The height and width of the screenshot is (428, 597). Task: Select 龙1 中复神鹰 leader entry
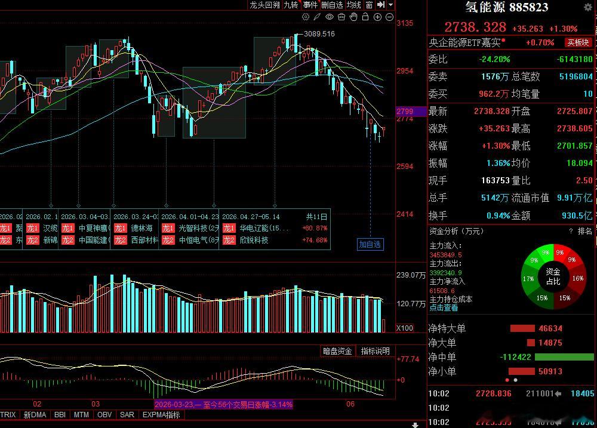click(x=85, y=228)
